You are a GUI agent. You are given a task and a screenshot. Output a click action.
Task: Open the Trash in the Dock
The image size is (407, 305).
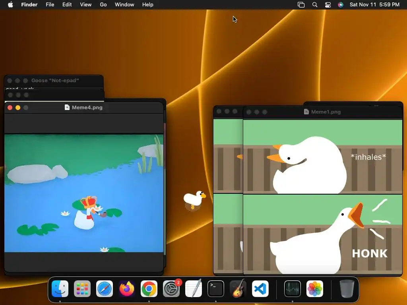coord(347,289)
